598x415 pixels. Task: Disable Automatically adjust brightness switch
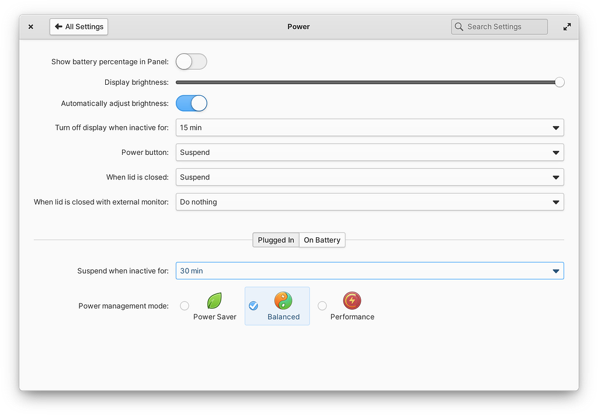[192, 103]
